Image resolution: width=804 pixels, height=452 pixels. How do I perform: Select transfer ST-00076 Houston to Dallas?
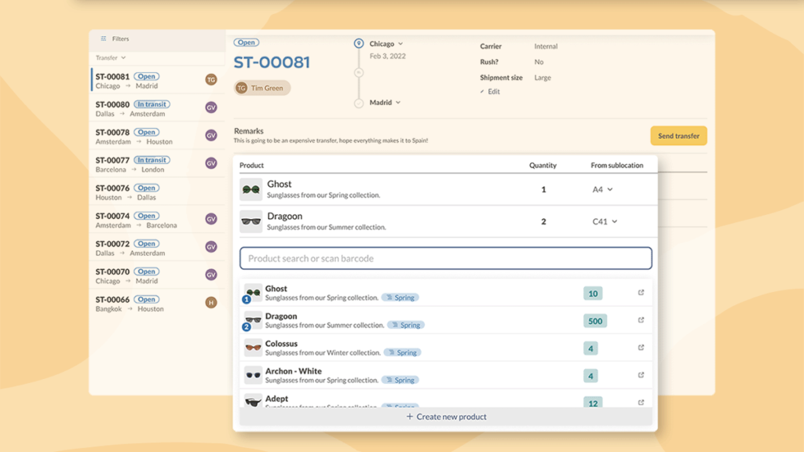(157, 192)
